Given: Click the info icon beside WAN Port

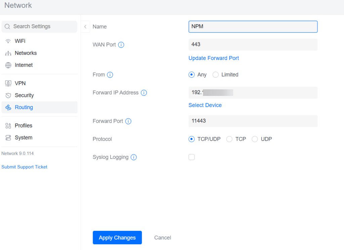Looking at the screenshot, I should coord(121,45).
